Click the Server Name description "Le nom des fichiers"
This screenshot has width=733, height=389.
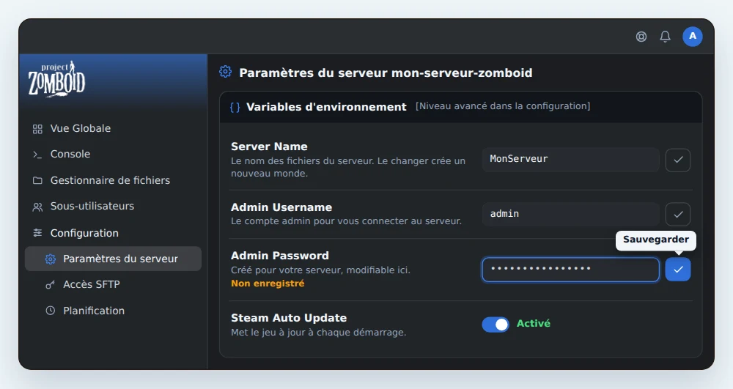[x=348, y=167]
